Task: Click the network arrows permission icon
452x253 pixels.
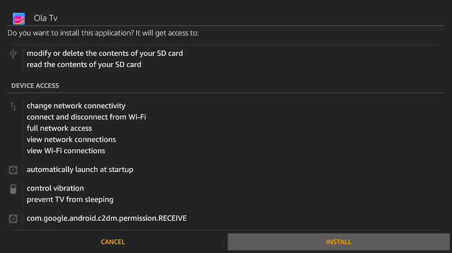Action: click(x=13, y=106)
